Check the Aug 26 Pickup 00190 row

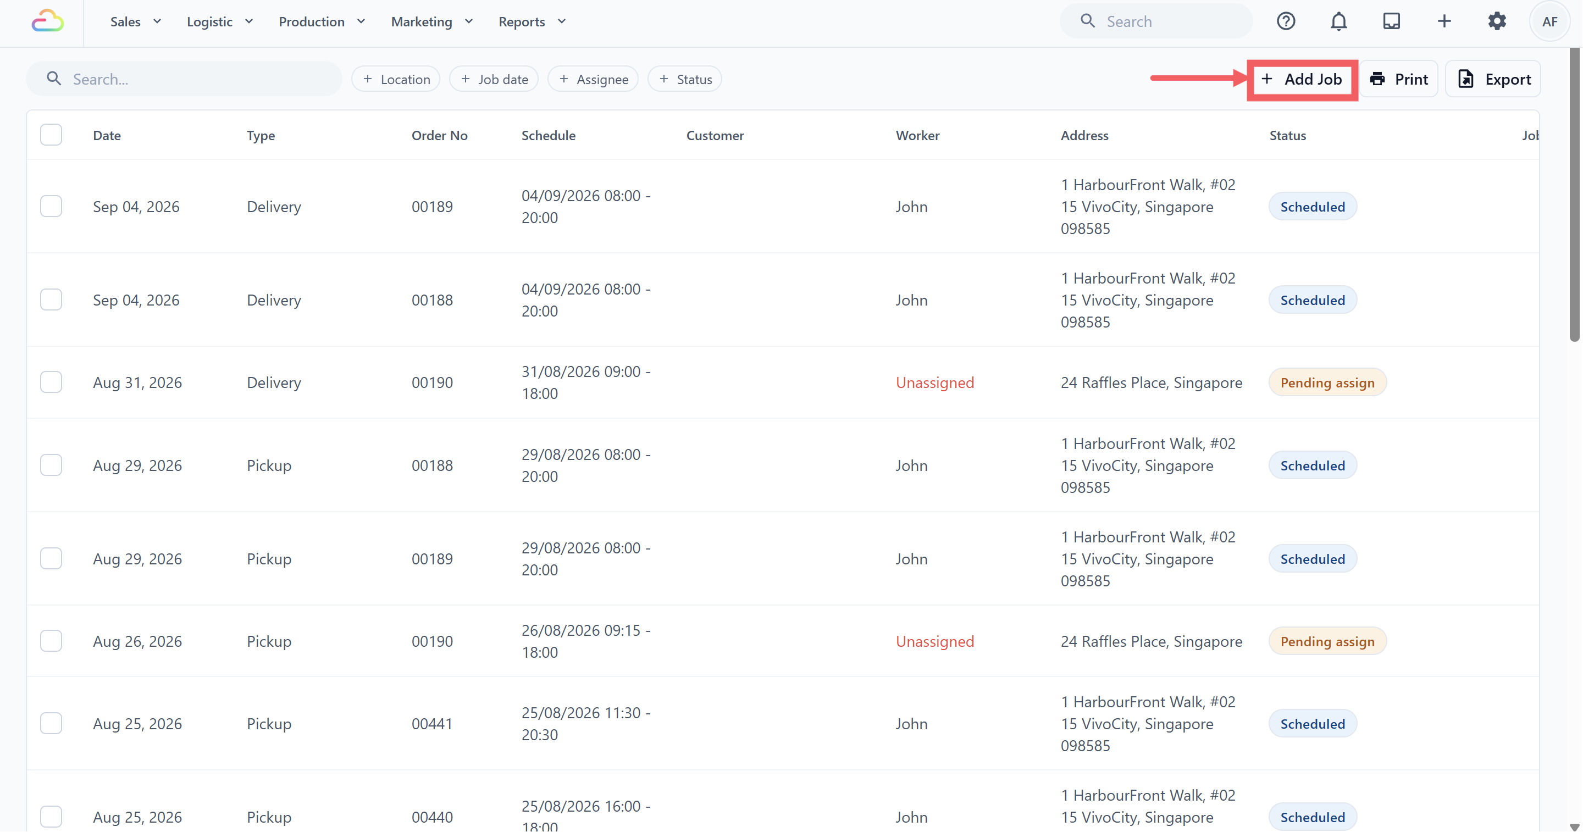pos(51,640)
